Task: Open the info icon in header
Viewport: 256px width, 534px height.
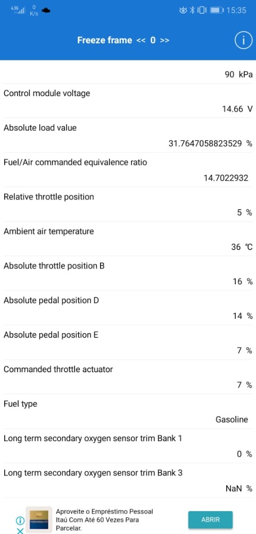Action: (x=243, y=41)
